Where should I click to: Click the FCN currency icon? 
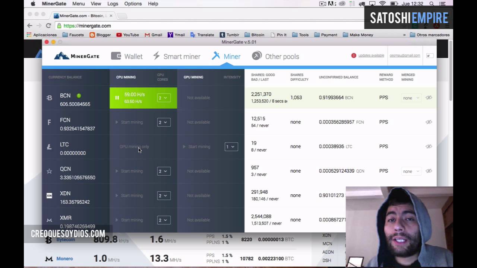(49, 122)
